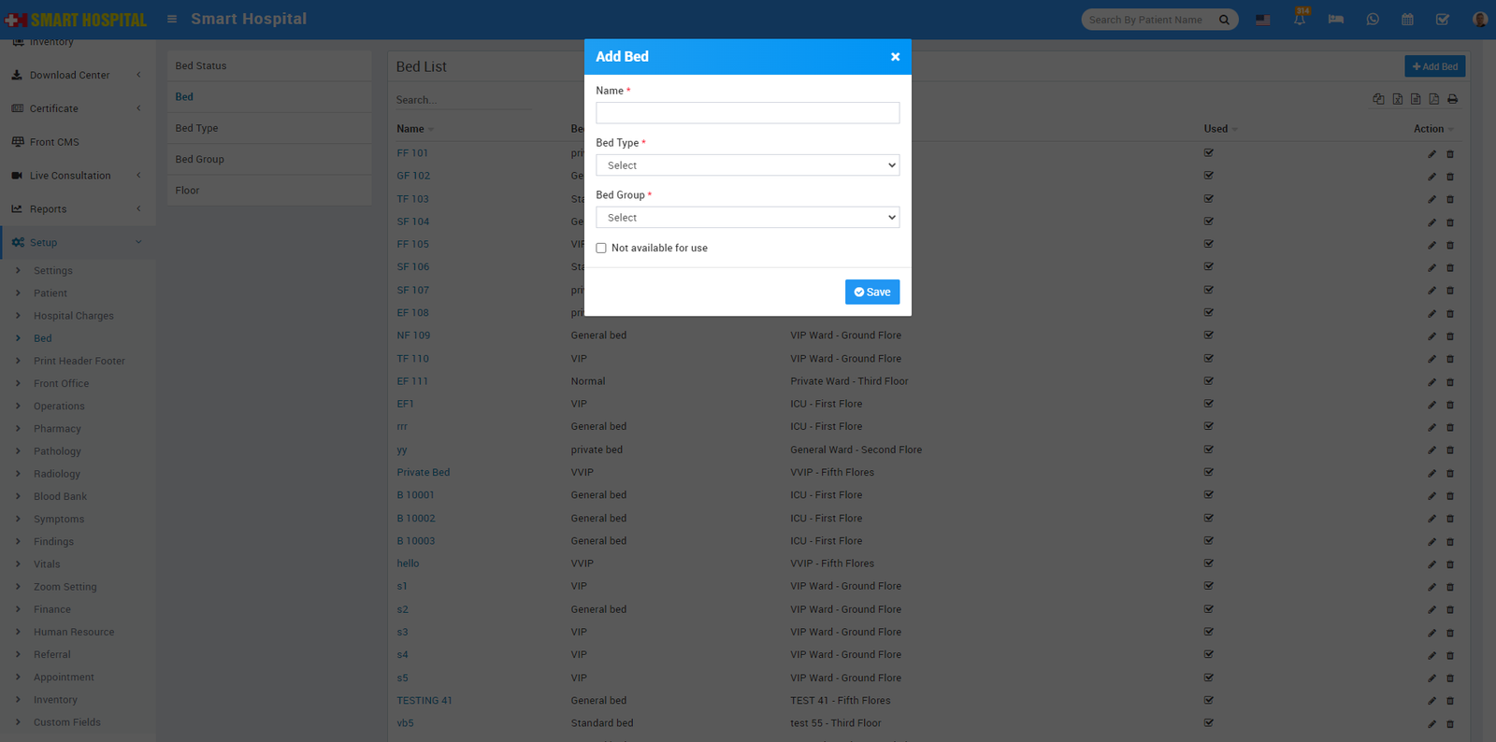
Task: Toggle the Used checkbox for FF 101
Action: [1209, 152]
